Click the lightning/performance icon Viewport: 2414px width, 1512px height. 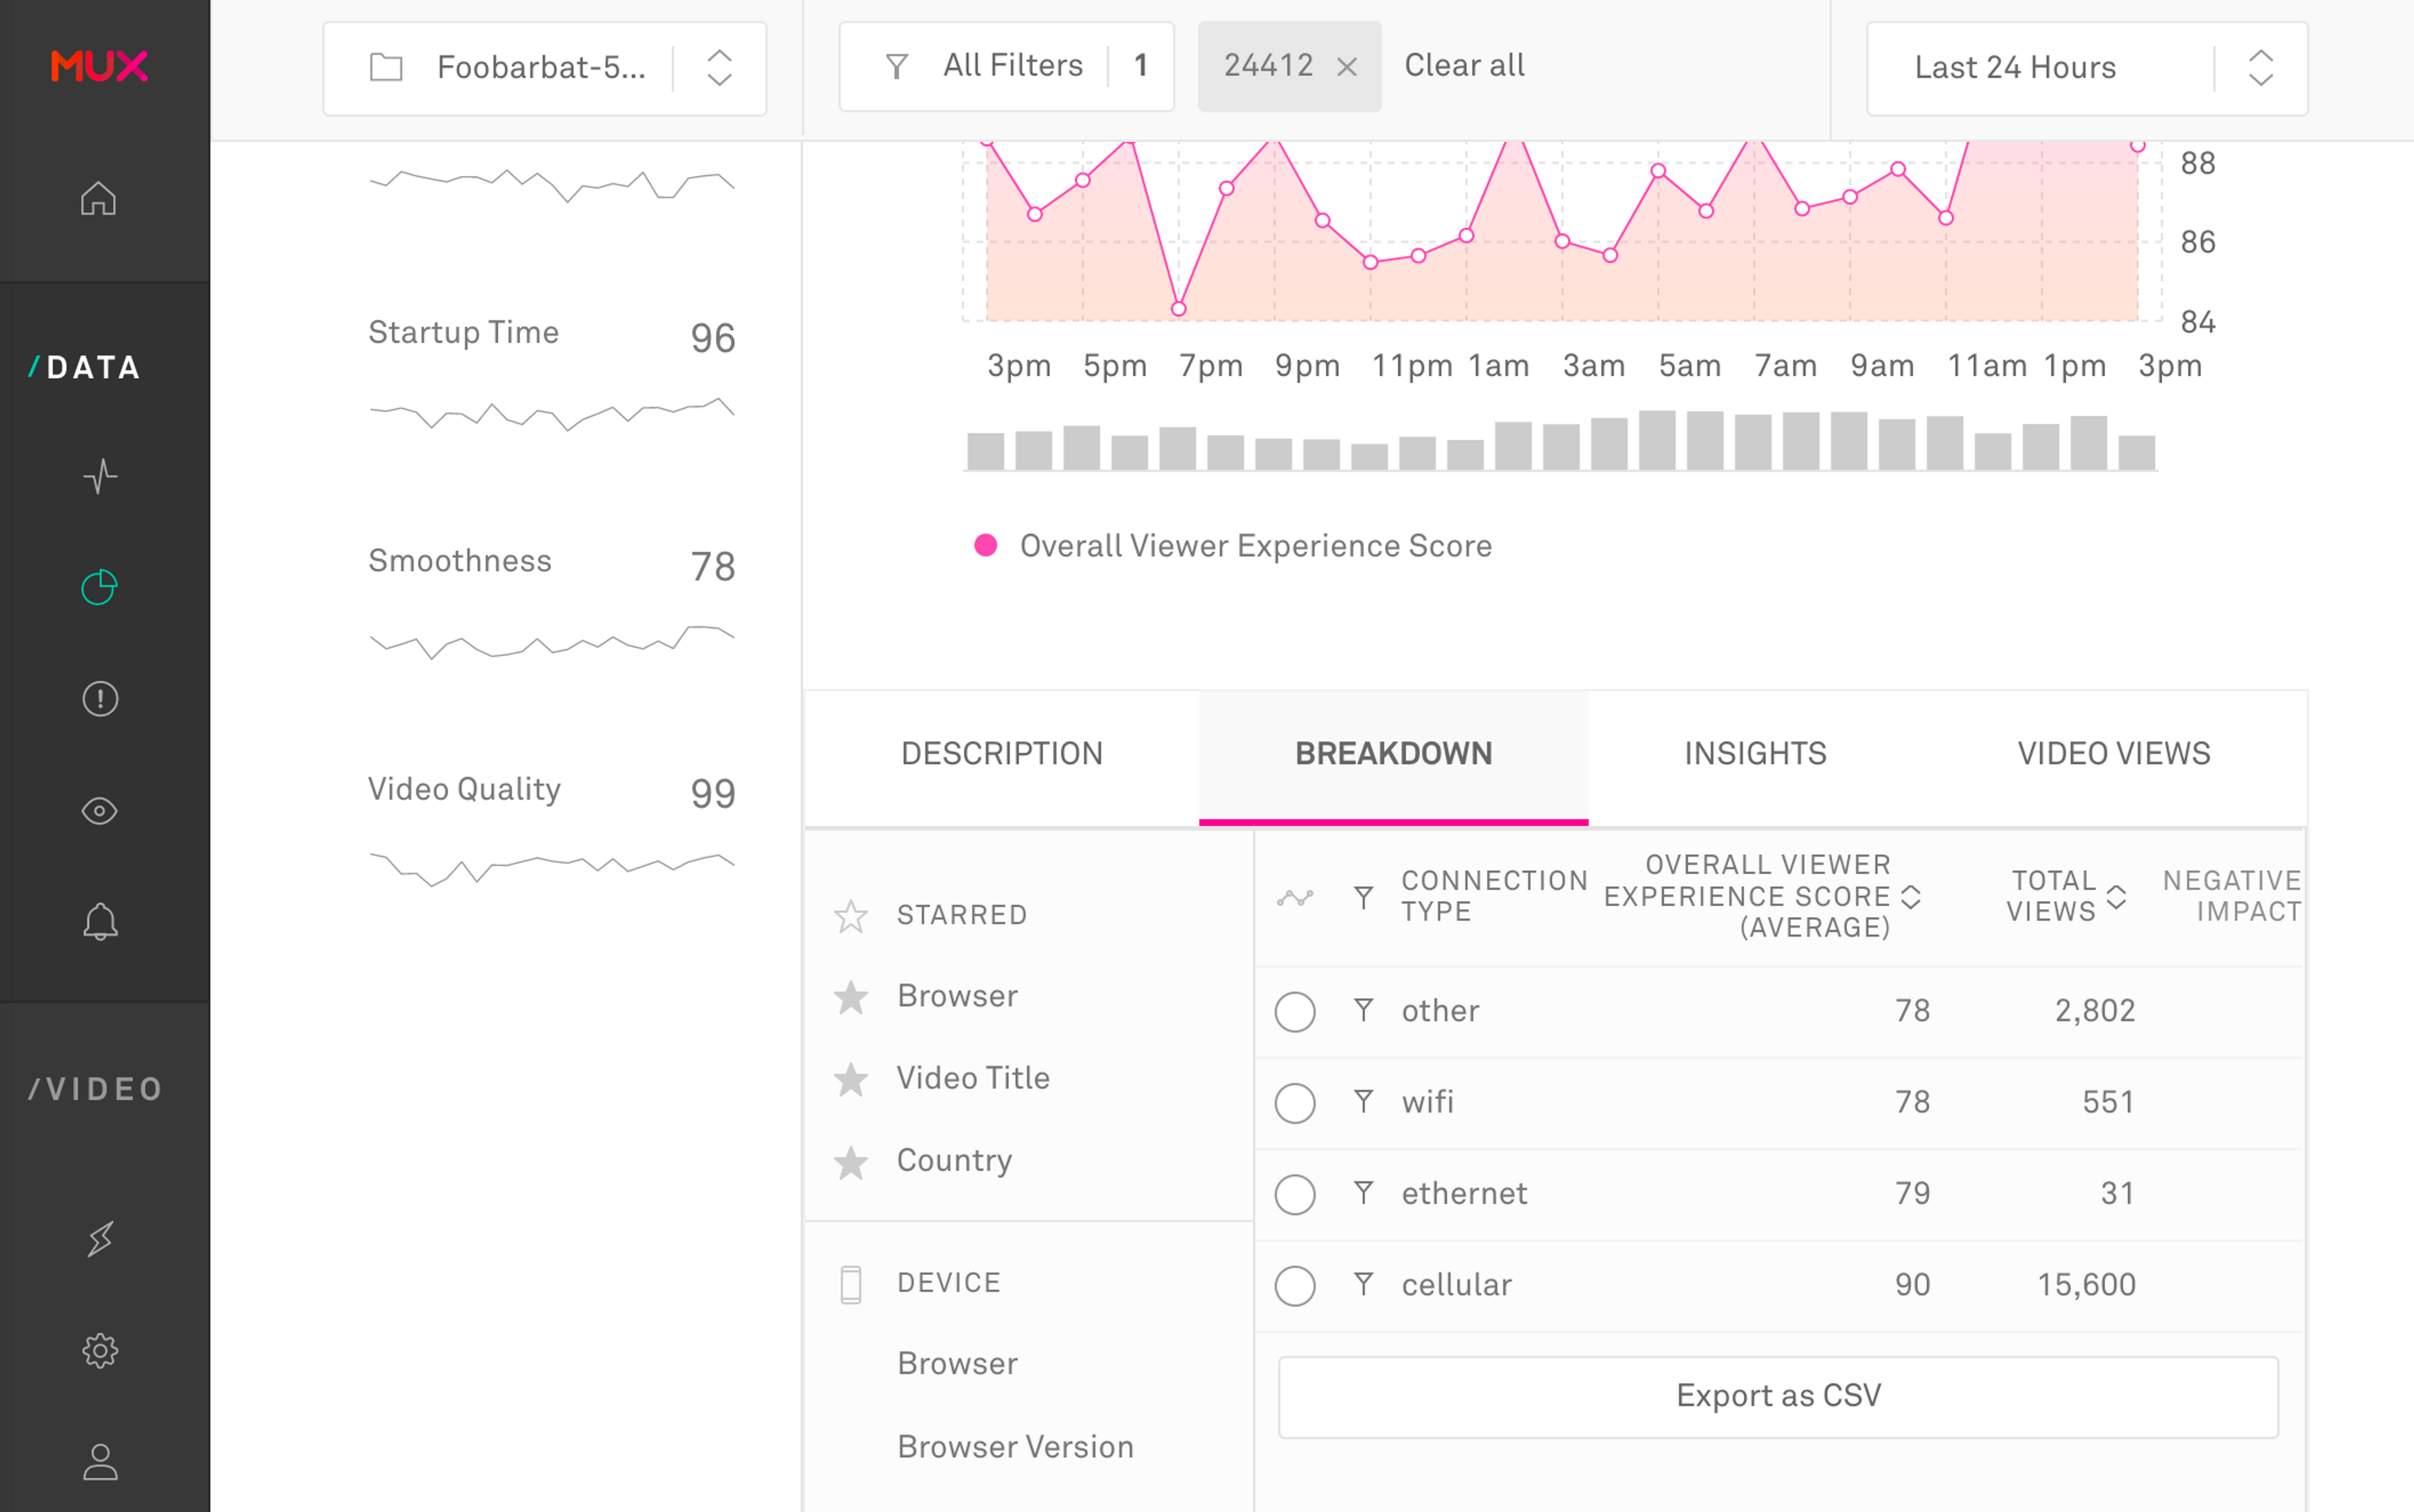[99, 1239]
